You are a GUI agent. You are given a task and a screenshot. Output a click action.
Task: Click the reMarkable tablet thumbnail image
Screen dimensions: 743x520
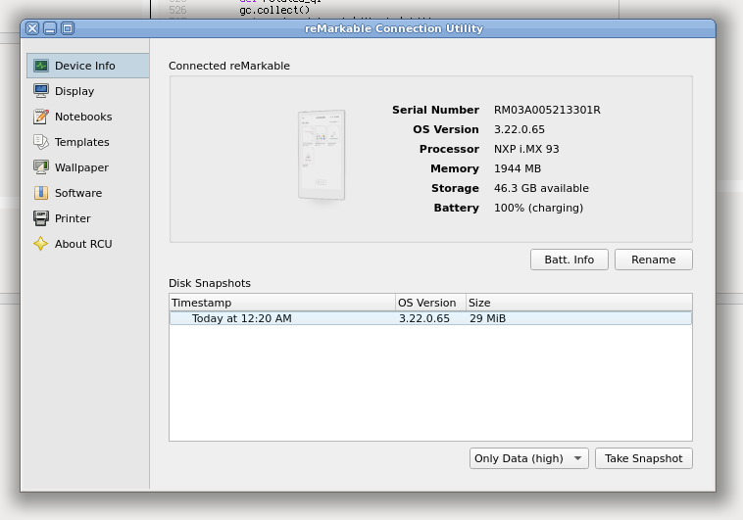pyautogui.click(x=322, y=155)
